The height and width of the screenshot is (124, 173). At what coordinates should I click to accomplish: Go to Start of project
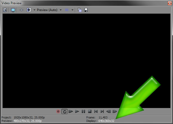(x=96, y=111)
